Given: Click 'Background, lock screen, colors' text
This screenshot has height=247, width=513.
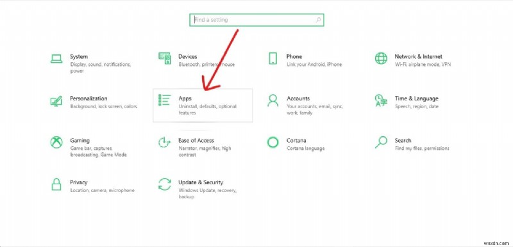Looking at the screenshot, I should [x=103, y=106].
